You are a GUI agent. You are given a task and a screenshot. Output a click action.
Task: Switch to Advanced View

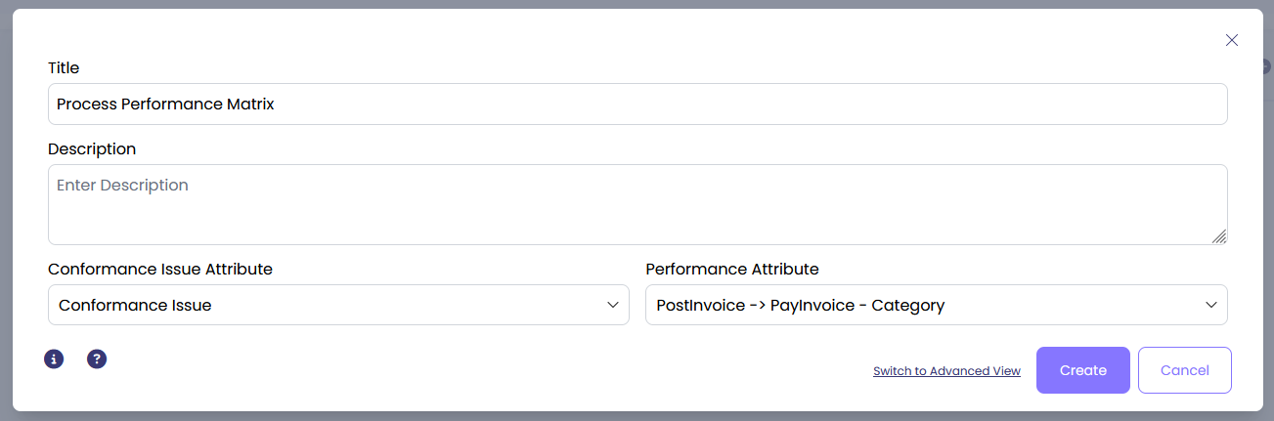tap(946, 371)
